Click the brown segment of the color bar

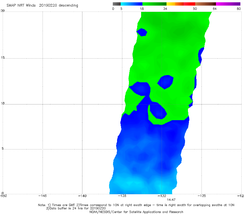(205, 4)
